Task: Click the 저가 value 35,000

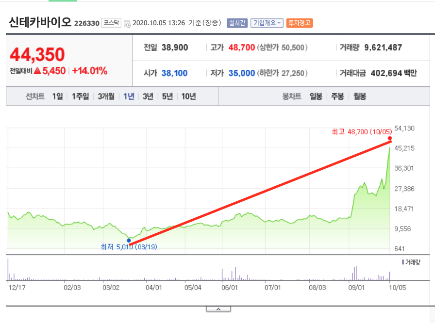Action: pyautogui.click(x=242, y=73)
